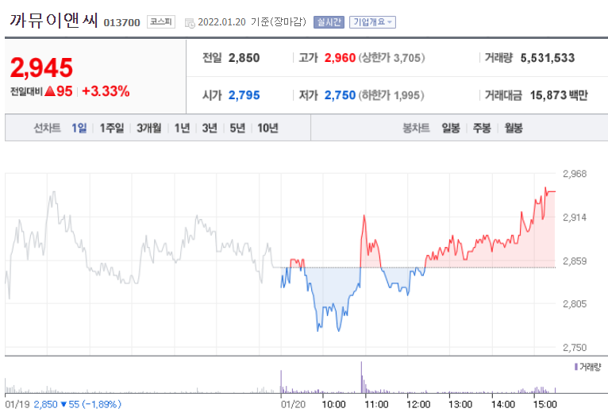Click the 15:00 time axis label
The height and width of the screenshot is (420, 608).
click(545, 404)
